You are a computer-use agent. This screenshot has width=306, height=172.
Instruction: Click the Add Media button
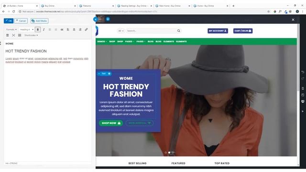39,21
